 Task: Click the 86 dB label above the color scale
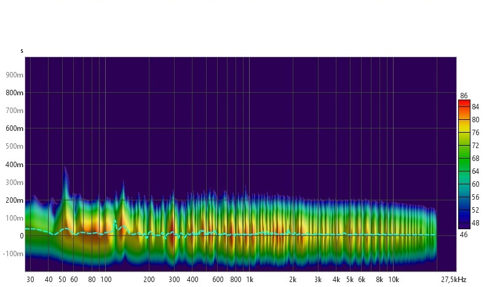464,95
